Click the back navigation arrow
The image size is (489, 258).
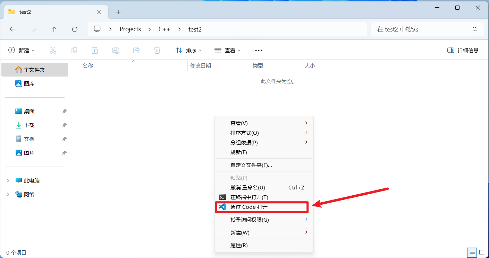pos(12,29)
